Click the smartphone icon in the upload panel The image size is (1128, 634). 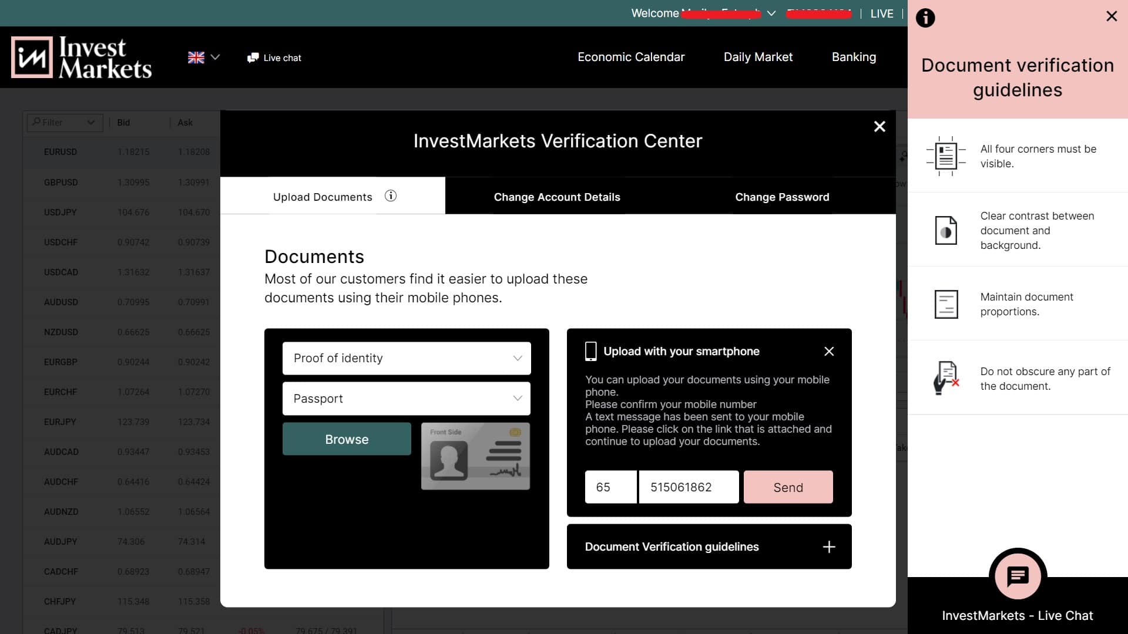[591, 351]
